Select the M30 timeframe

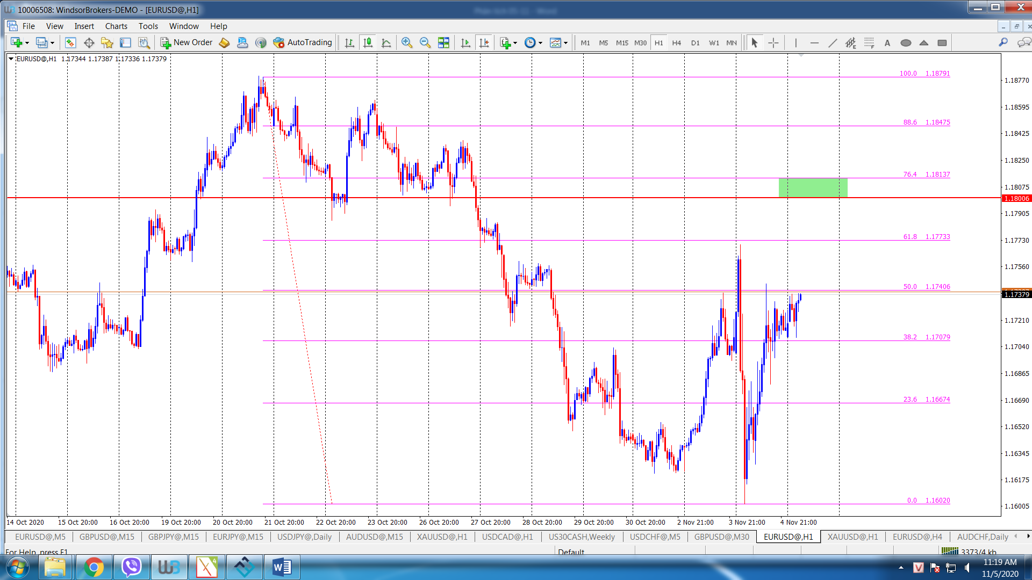640,43
